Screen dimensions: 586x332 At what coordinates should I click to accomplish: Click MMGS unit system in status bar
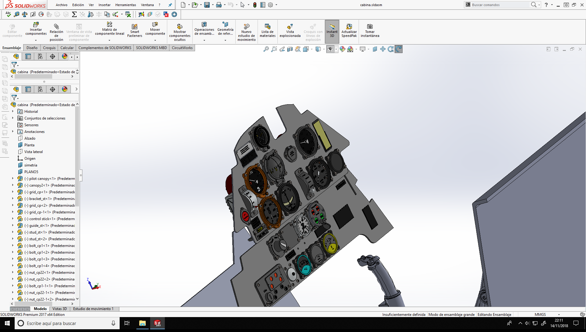(x=540, y=315)
